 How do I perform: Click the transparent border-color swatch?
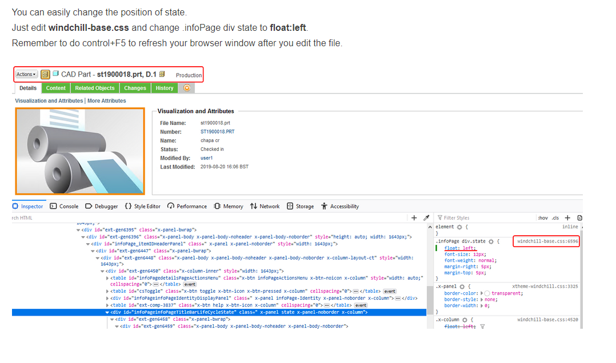click(x=486, y=293)
